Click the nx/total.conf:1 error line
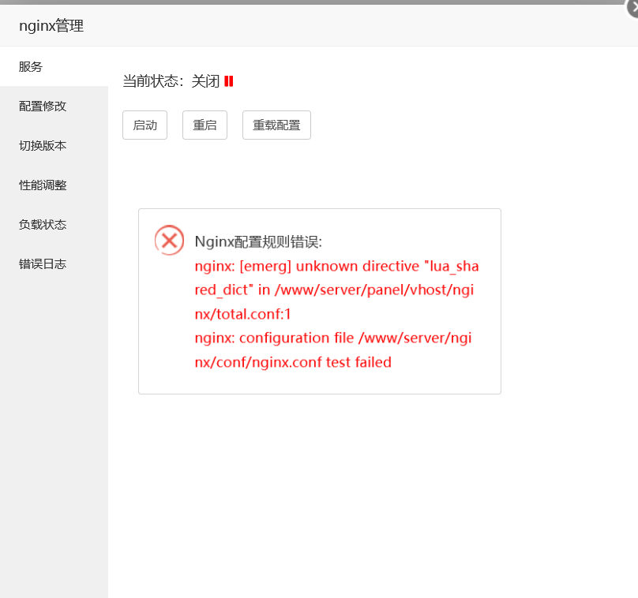This screenshot has height=598, width=638. [x=243, y=314]
